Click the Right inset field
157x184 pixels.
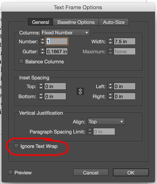pyautogui.click(x=125, y=96)
